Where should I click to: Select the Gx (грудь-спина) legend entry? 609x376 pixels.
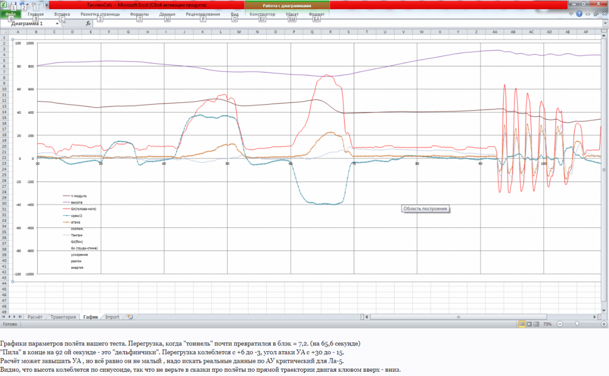84,248
